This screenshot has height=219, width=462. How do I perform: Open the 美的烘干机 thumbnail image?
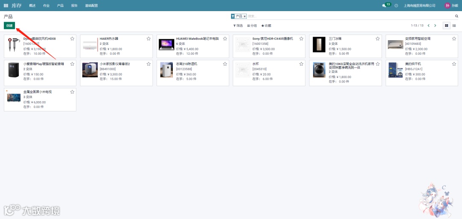[395, 70]
